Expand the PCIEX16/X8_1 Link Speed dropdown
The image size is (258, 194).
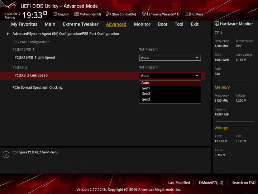click(170, 58)
